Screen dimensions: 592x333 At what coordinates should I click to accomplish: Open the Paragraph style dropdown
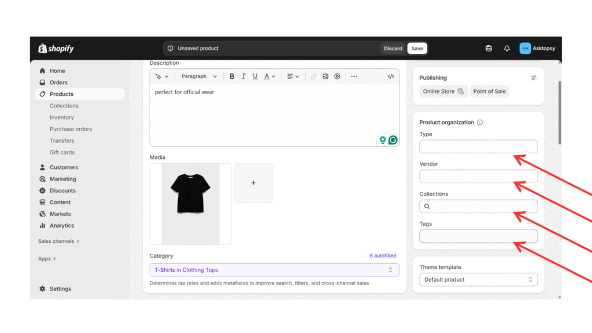199,76
